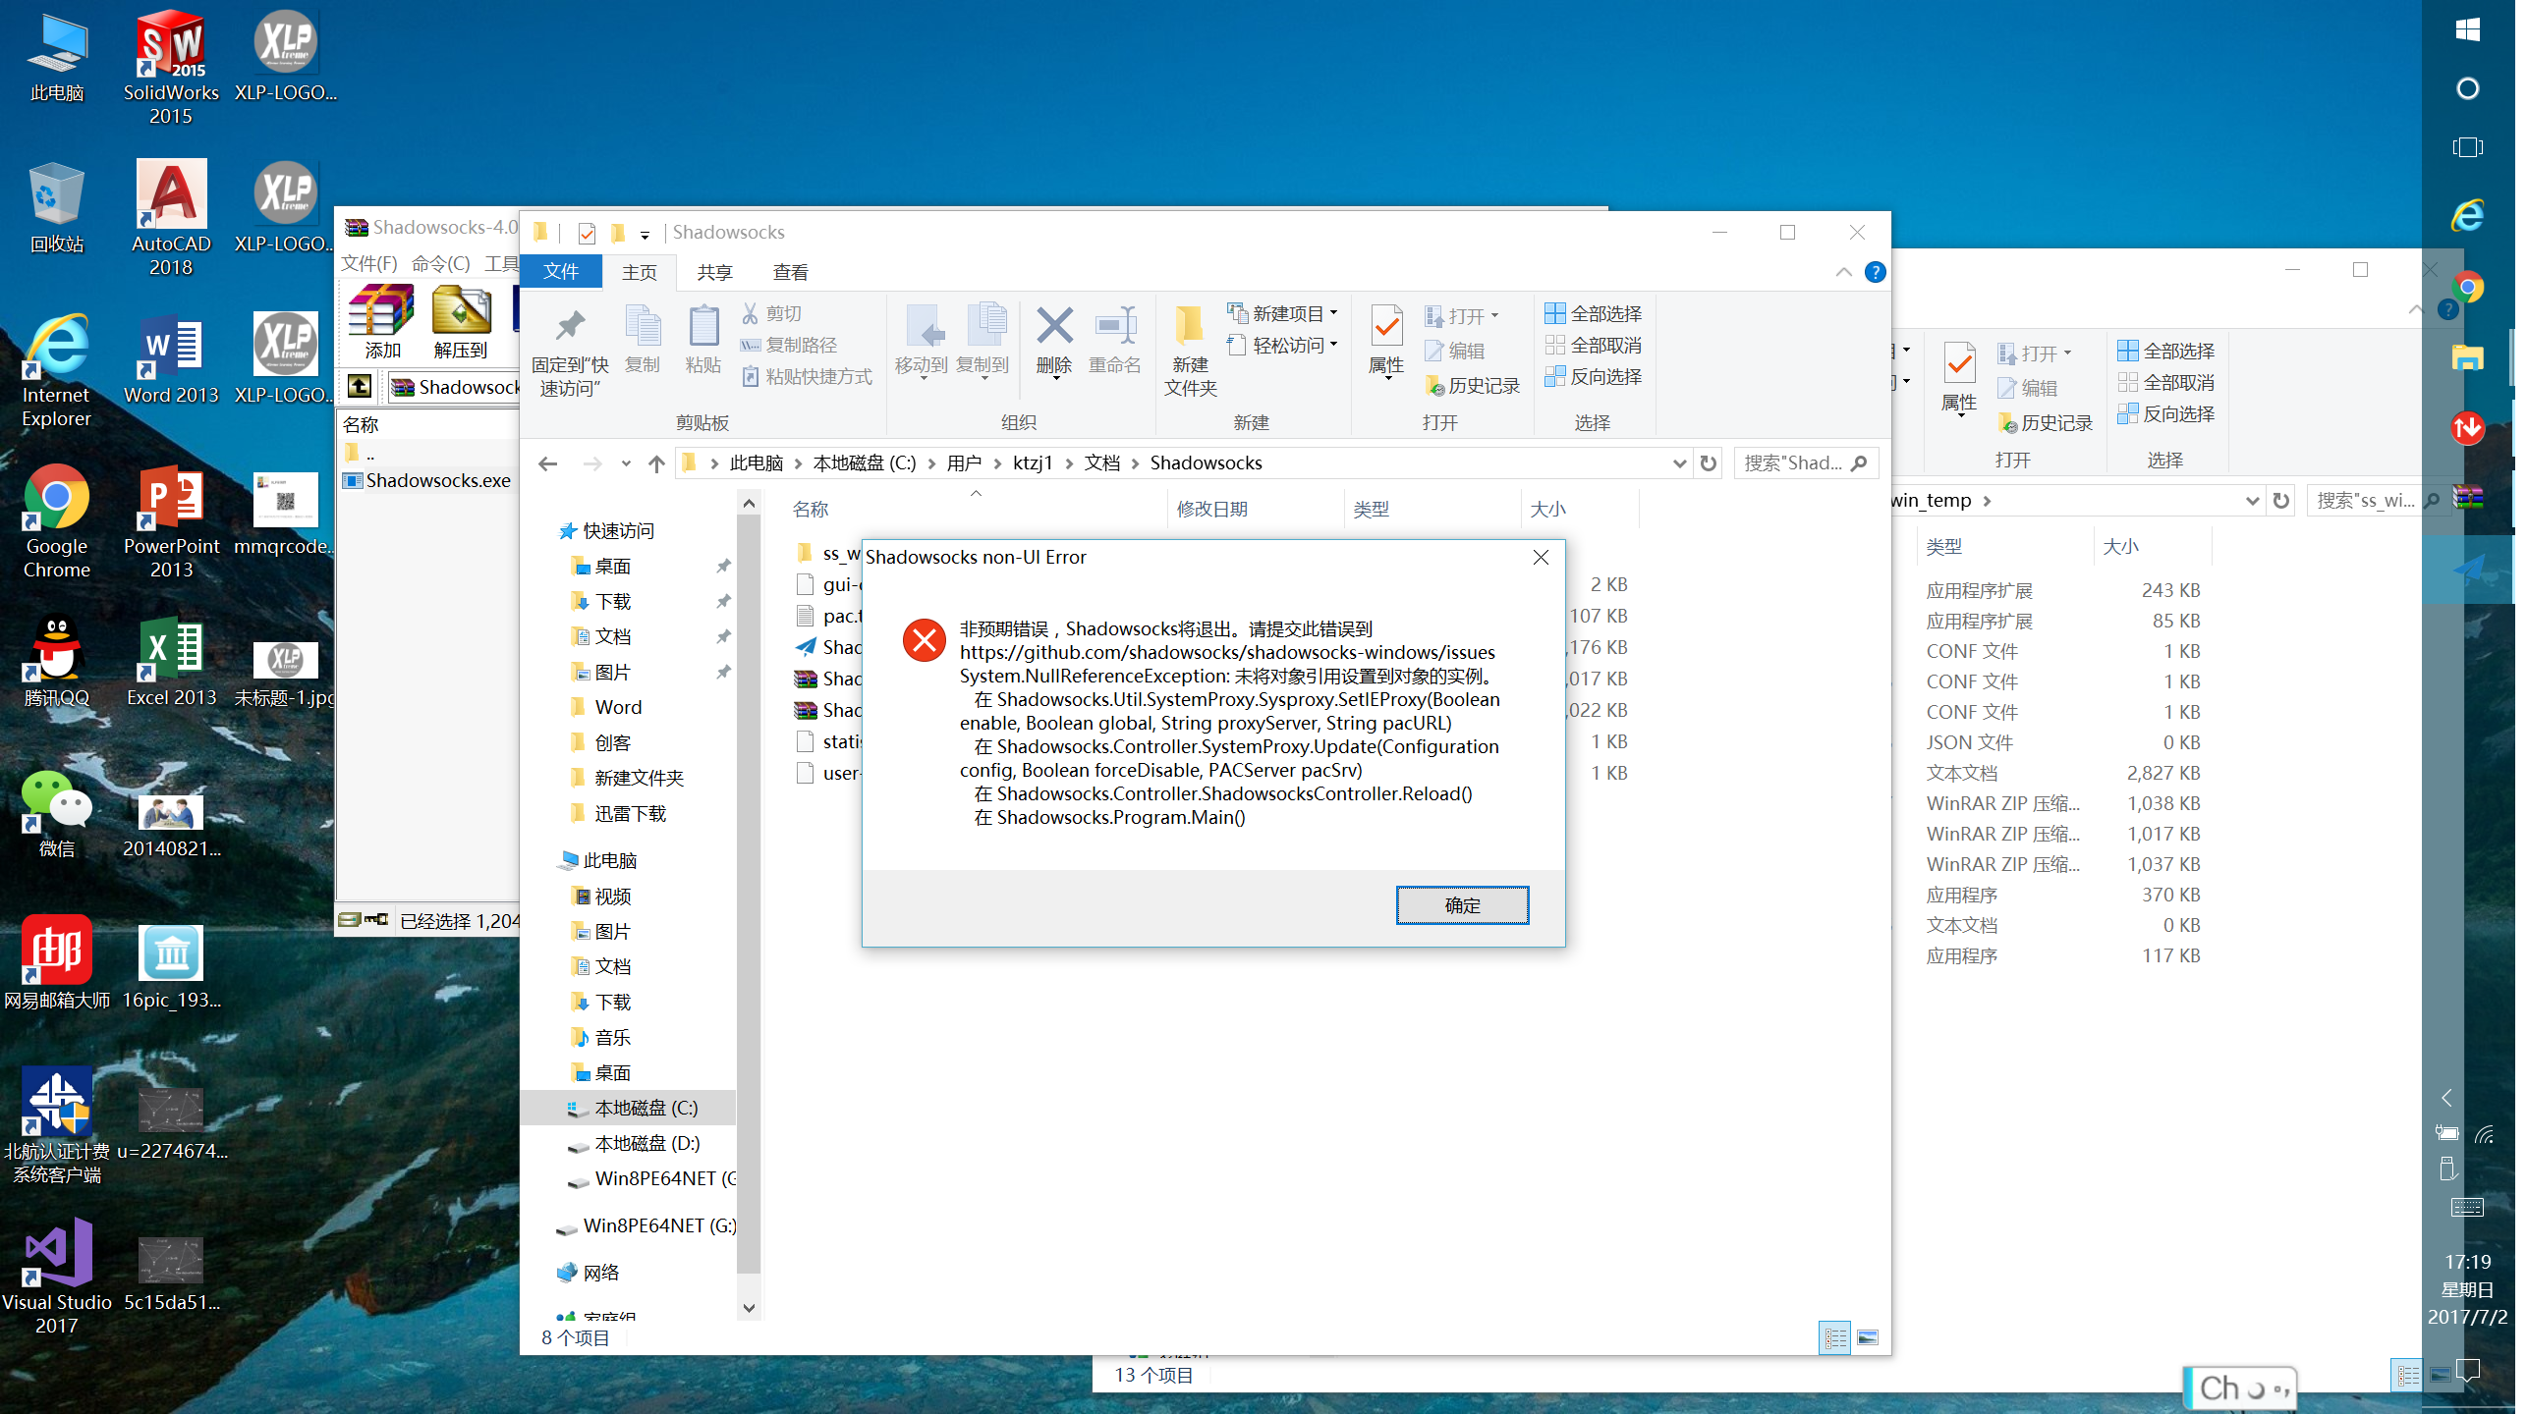
Task: Toggle thumbnail view in the status bar
Action: click(x=1866, y=1337)
